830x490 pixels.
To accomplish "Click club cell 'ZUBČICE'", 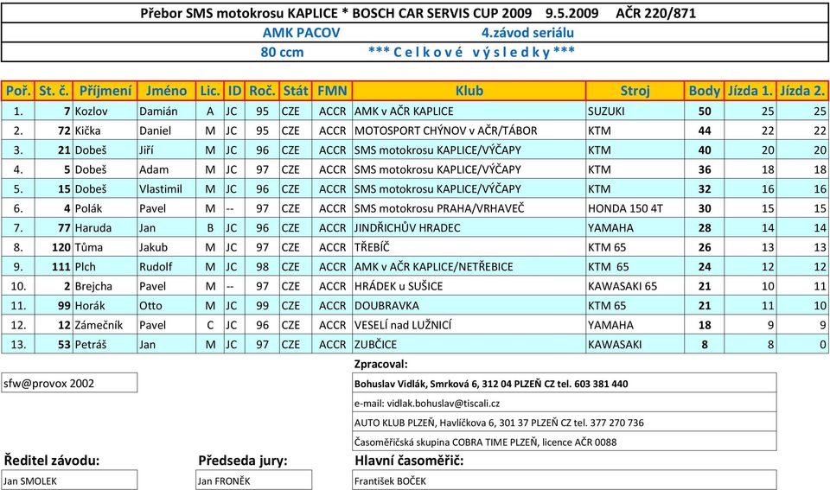I will pyautogui.click(x=469, y=345).
